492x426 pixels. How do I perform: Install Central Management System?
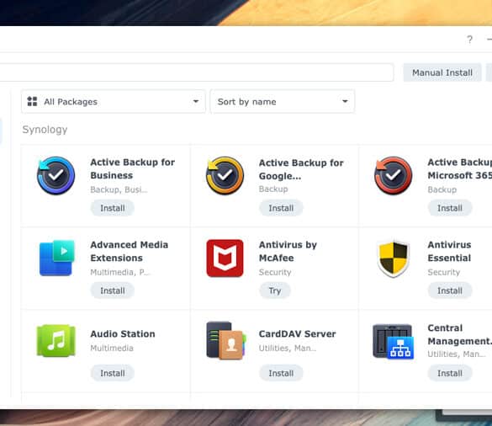click(450, 373)
